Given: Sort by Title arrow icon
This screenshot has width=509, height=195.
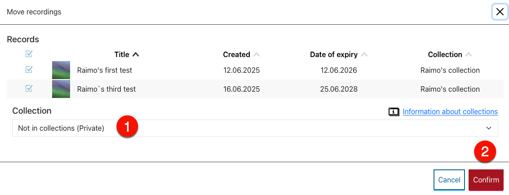Looking at the screenshot, I should tap(136, 54).
